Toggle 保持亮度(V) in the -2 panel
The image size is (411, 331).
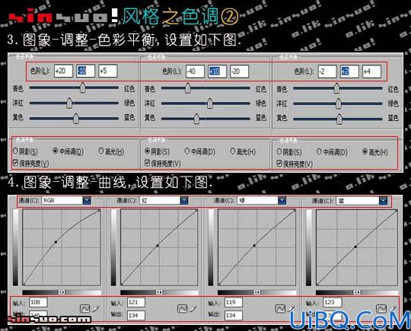click(x=295, y=164)
